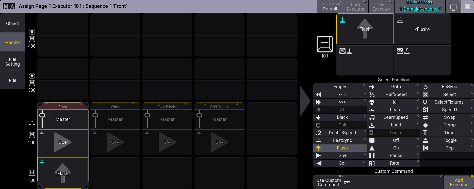Toggle Use Custom Command
474x189 pixels.
pyautogui.click(x=329, y=182)
